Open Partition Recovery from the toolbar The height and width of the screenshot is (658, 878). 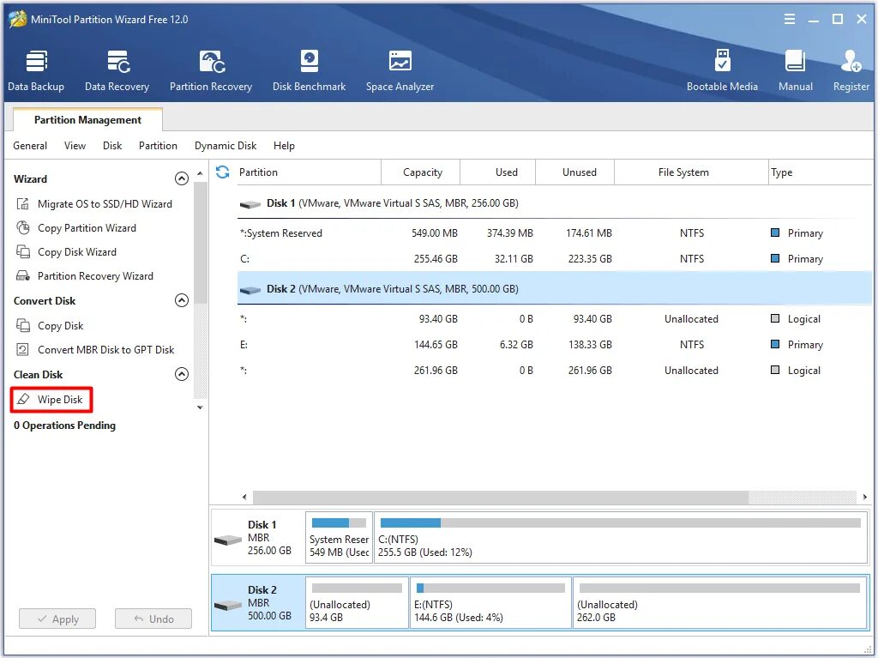pyautogui.click(x=211, y=70)
